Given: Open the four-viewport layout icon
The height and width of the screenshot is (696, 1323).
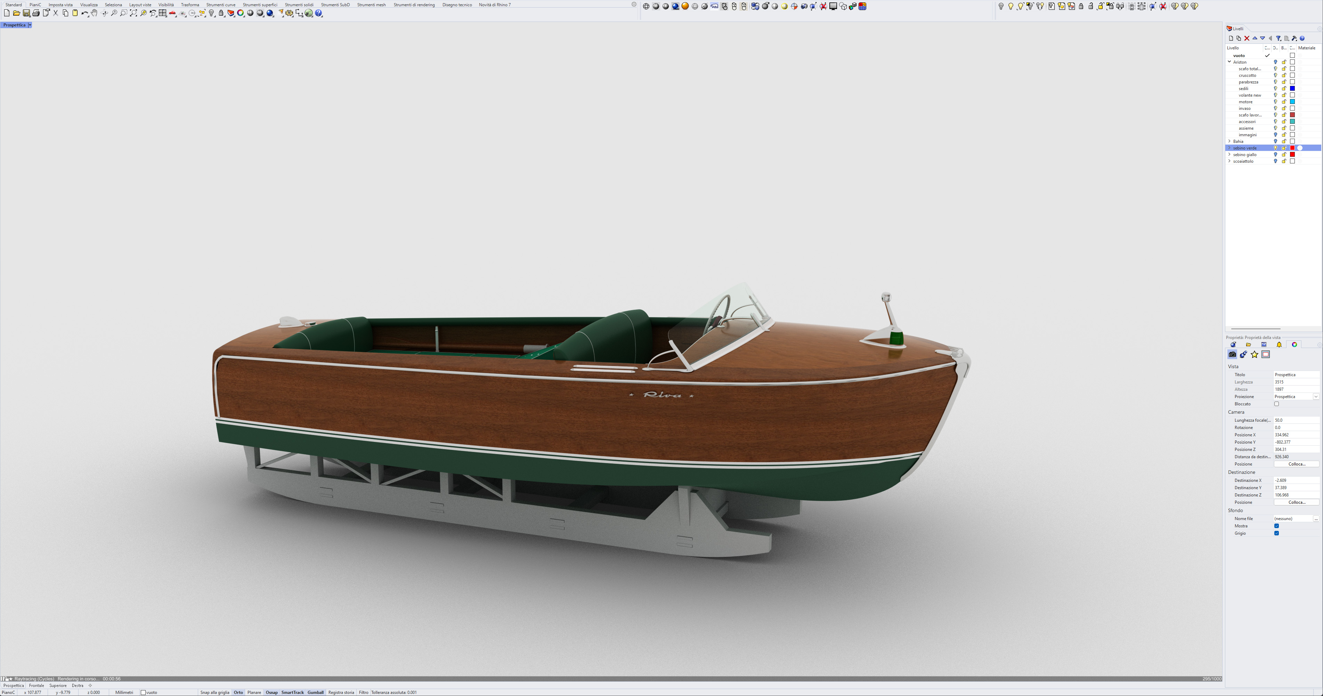Looking at the screenshot, I should [x=163, y=13].
